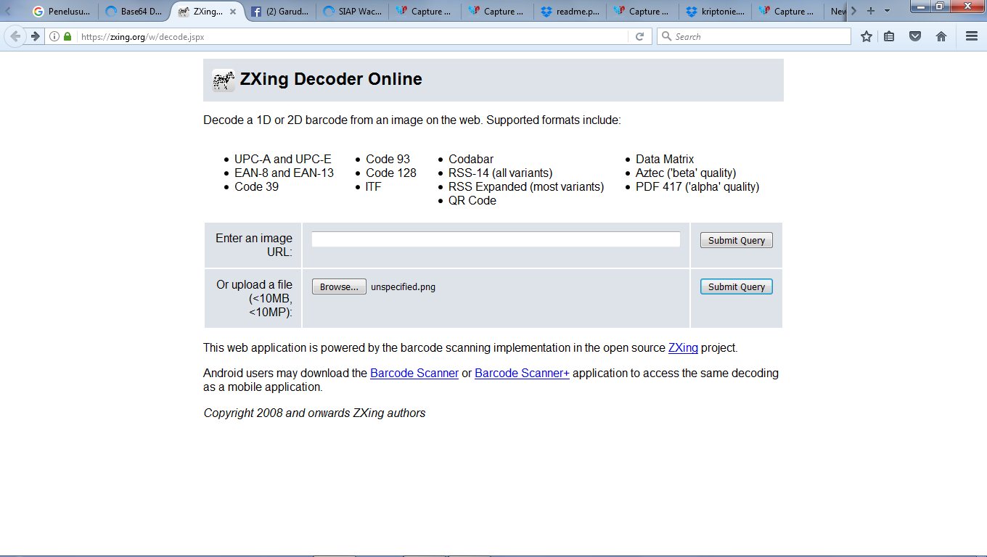Submit Query for the uploaded file
987x557 pixels.
tap(737, 286)
